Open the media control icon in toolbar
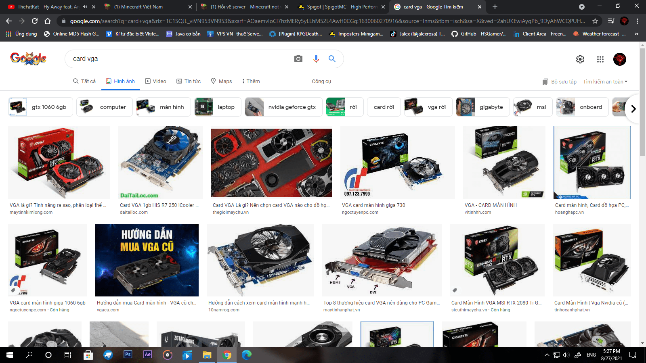This screenshot has width=646, height=363. pyautogui.click(x=611, y=21)
